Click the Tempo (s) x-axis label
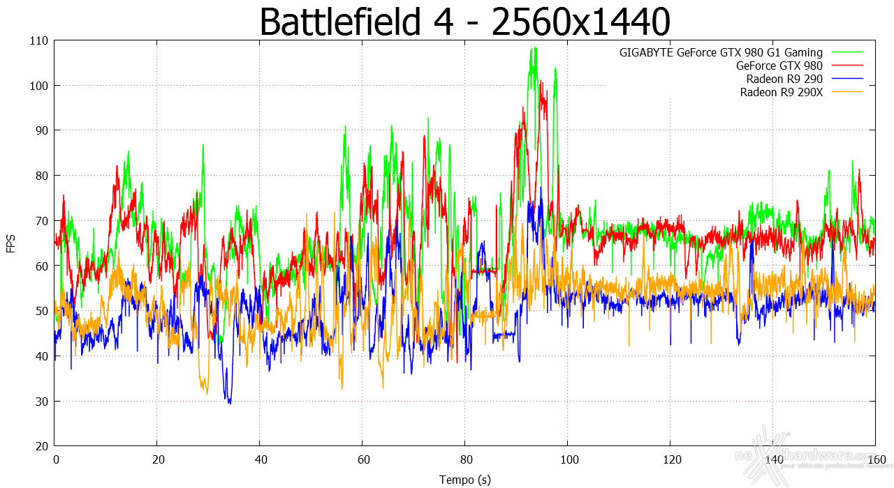The image size is (894, 488). click(464, 480)
